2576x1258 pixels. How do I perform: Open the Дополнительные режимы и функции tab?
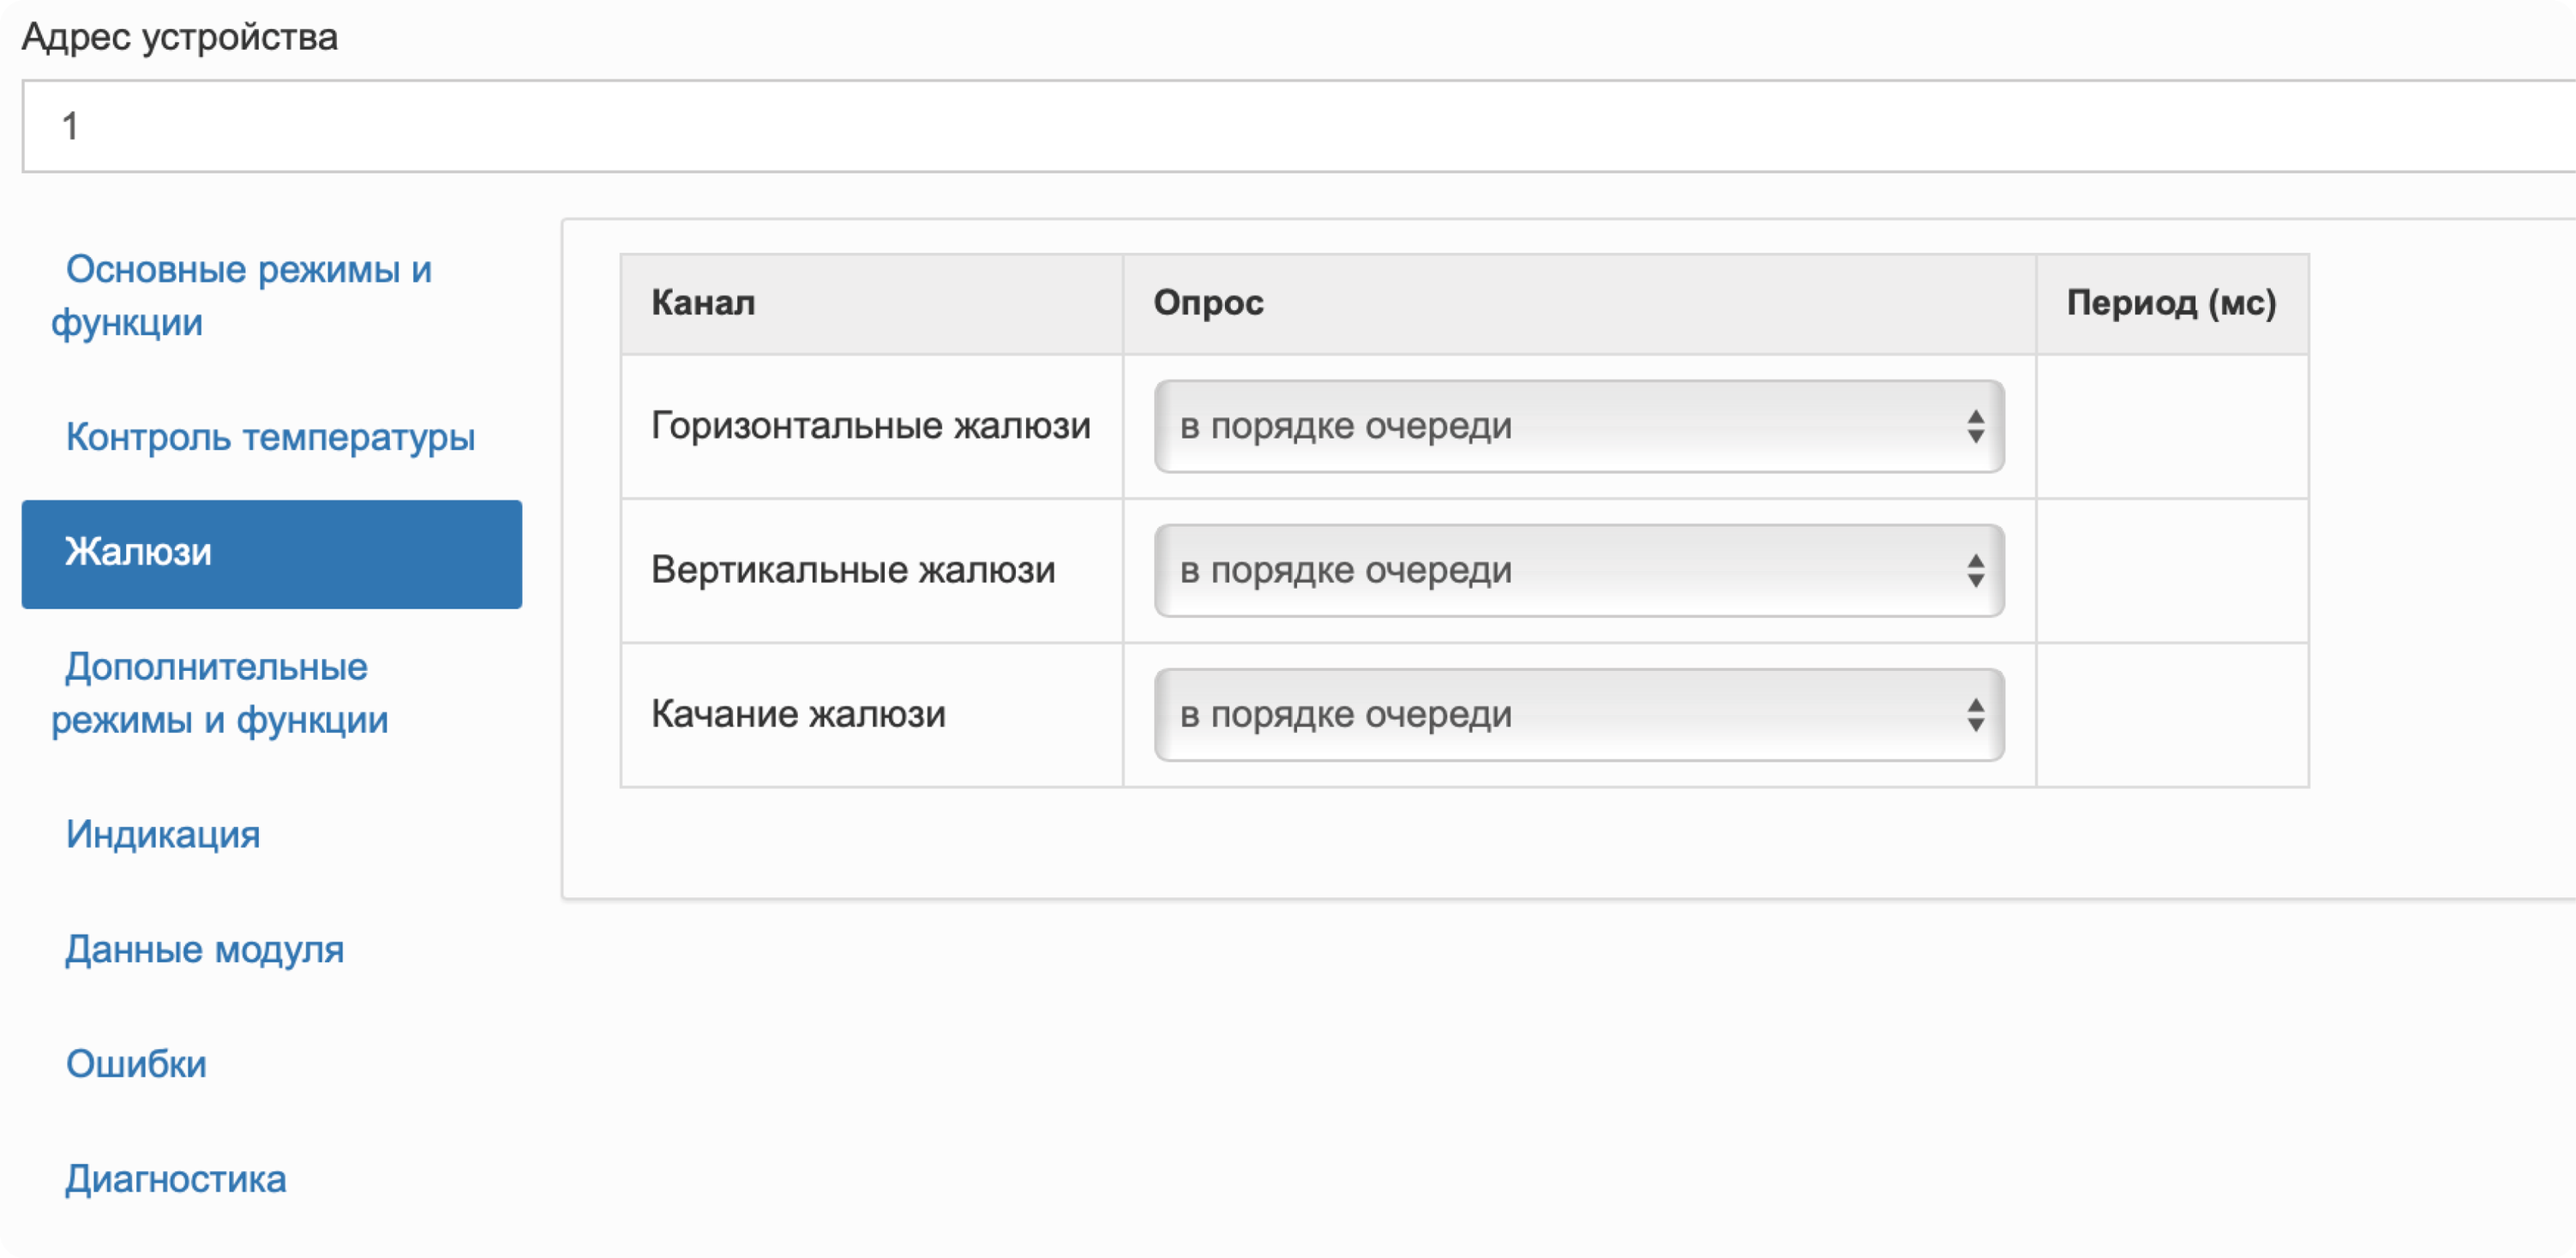219,692
